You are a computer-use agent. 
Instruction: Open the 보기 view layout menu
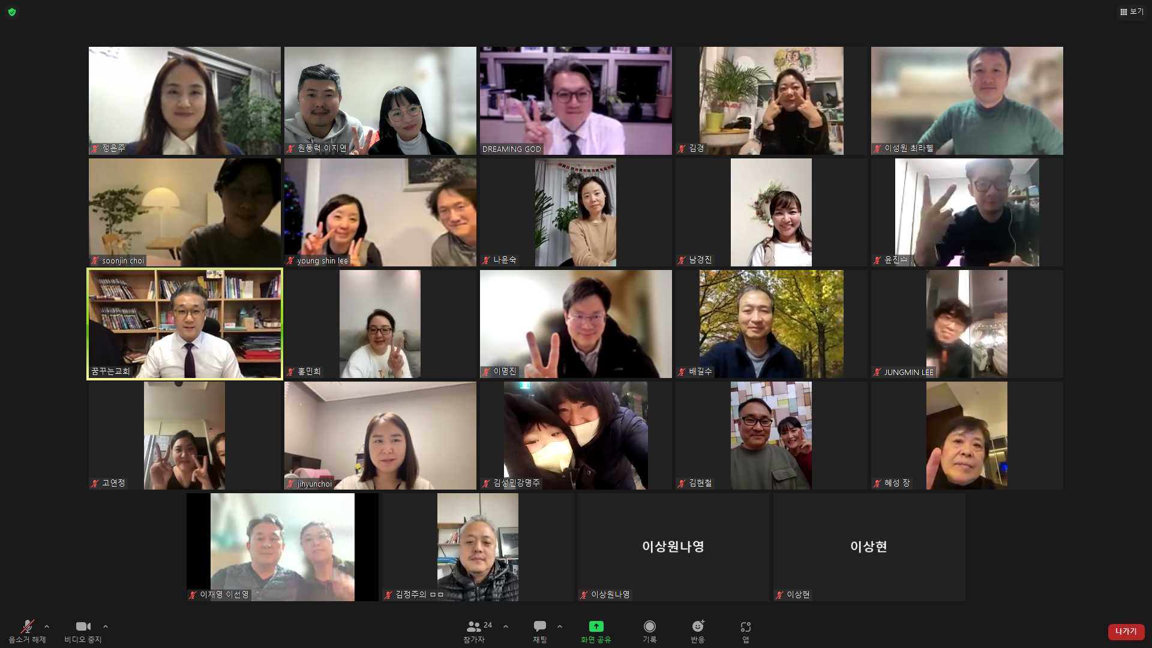pos(1131,11)
